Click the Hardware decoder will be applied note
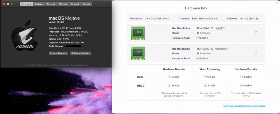280x114 pixels. pyautogui.click(x=174, y=94)
